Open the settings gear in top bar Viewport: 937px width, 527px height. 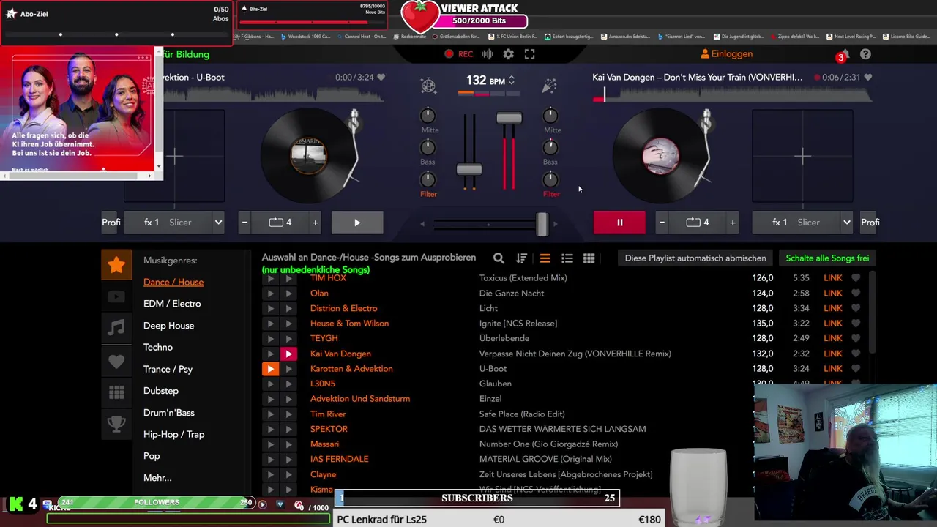pos(508,54)
